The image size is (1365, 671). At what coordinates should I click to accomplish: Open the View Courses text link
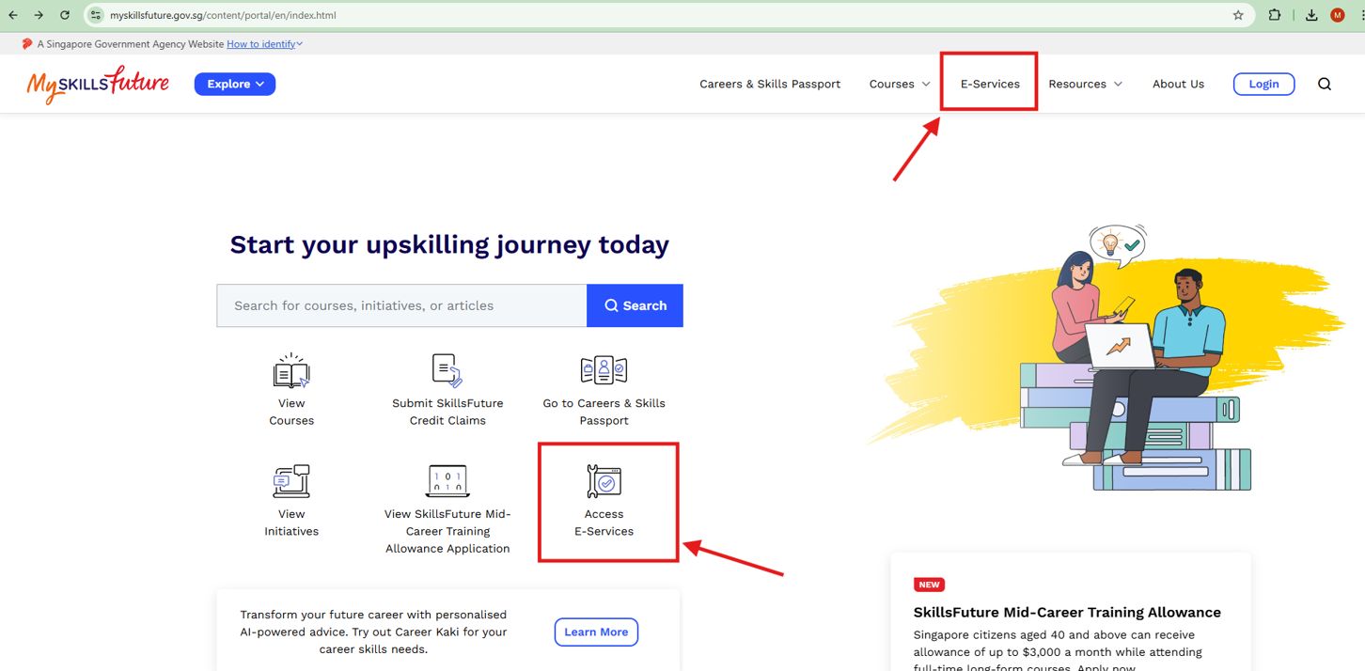click(x=291, y=412)
